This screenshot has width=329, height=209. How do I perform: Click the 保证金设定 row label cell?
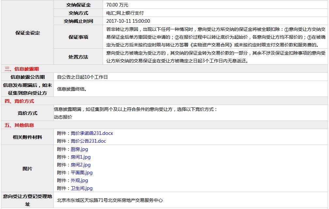[28, 33]
